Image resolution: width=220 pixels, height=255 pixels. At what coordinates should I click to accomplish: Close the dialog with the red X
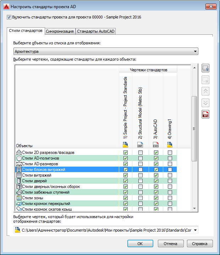pos(211,6)
